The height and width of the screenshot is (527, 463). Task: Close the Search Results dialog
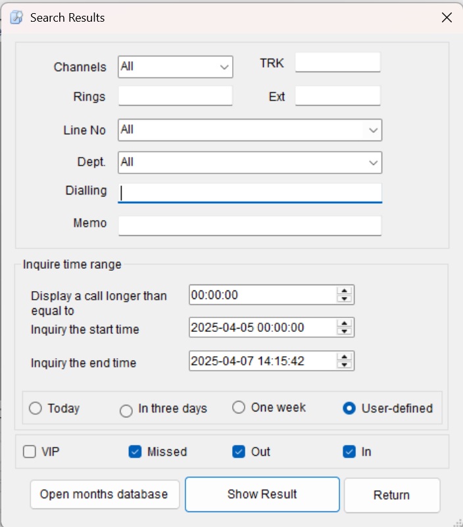[447, 18]
